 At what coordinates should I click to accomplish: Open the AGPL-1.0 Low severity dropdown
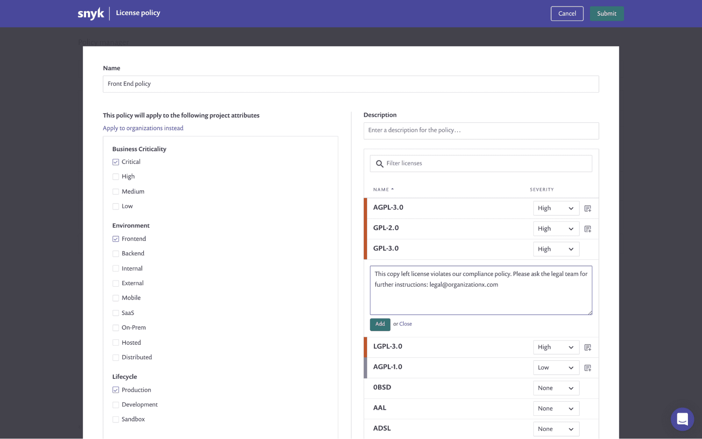[556, 368]
